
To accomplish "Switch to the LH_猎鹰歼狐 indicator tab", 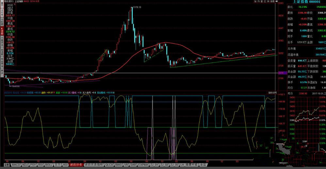I will [x=189, y=165].
